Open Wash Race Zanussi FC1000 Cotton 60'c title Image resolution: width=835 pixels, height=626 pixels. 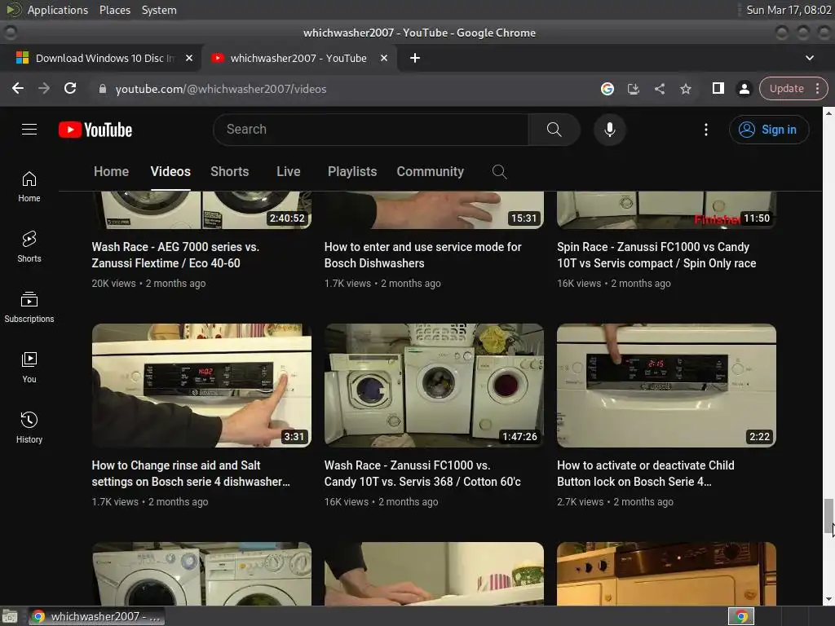click(422, 474)
